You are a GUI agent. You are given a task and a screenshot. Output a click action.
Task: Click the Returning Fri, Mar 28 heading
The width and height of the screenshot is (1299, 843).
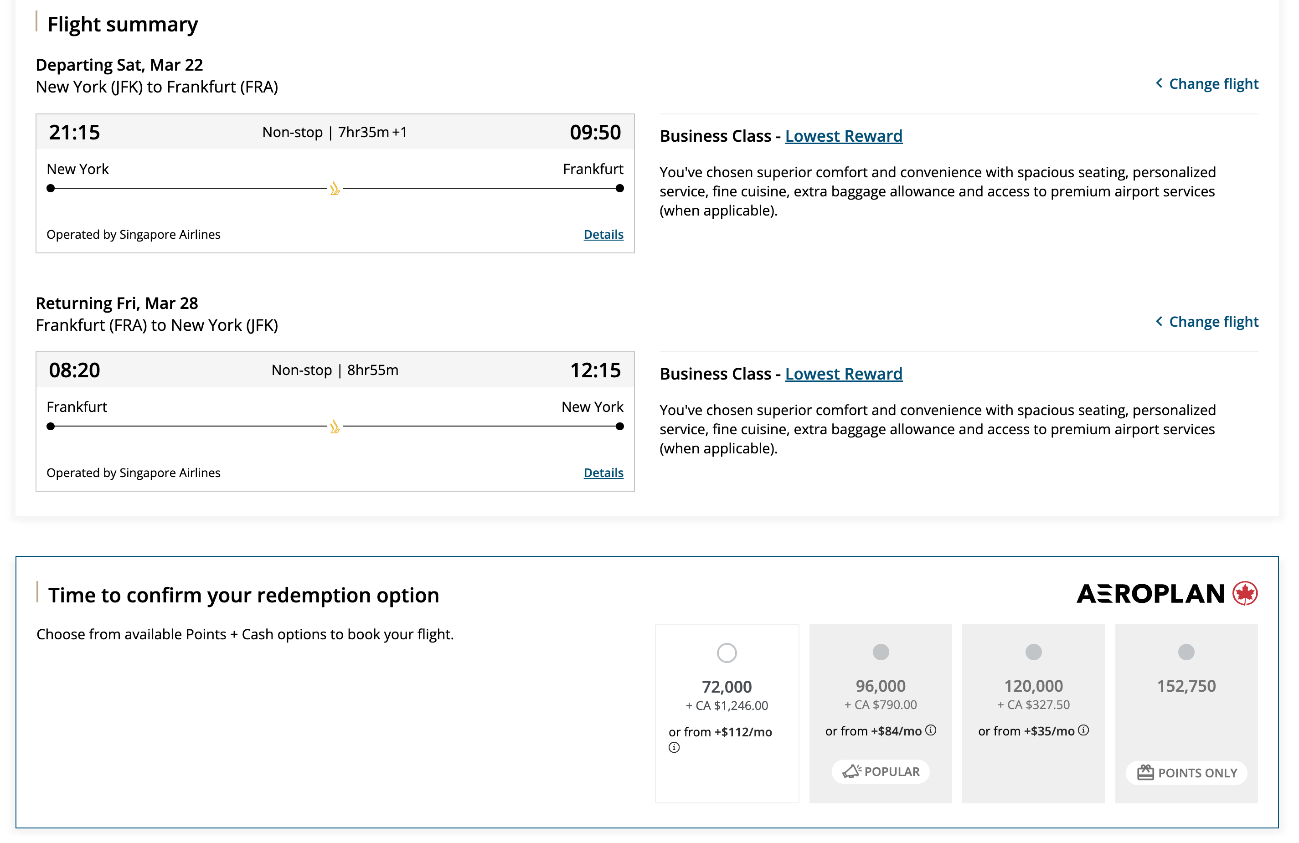pos(117,303)
